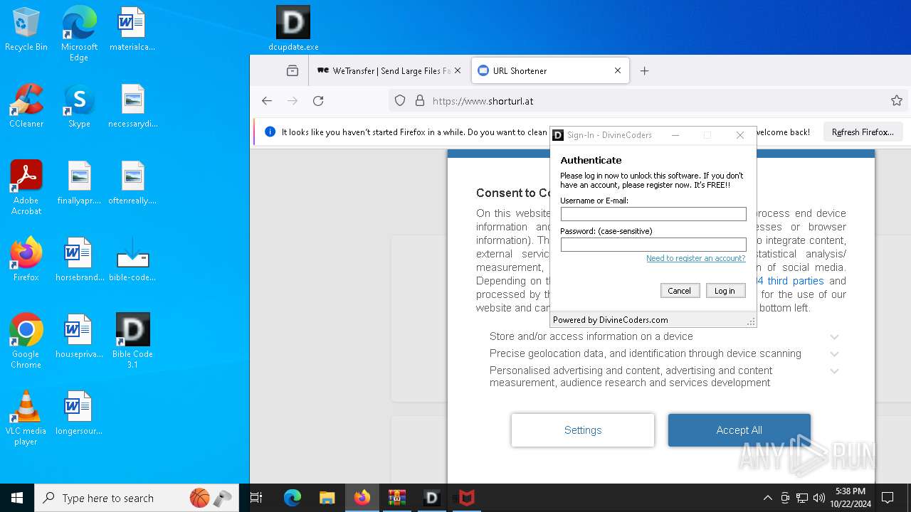Open WinRAR app in taskbar
Viewport: 911px width, 512px height.
tap(396, 498)
